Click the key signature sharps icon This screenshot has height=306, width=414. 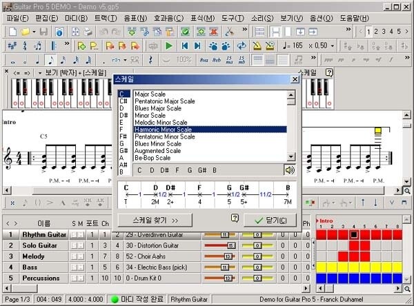(12, 46)
